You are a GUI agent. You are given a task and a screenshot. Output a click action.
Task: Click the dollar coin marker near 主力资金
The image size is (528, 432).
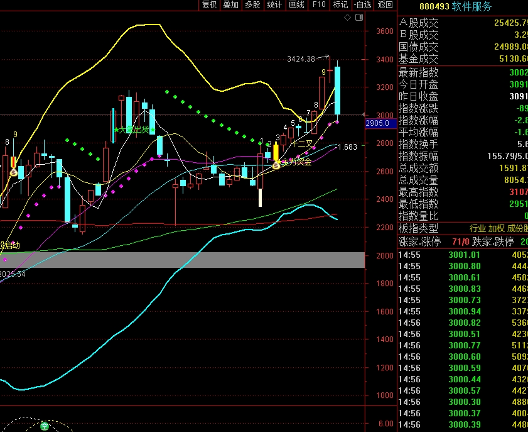(x=276, y=165)
